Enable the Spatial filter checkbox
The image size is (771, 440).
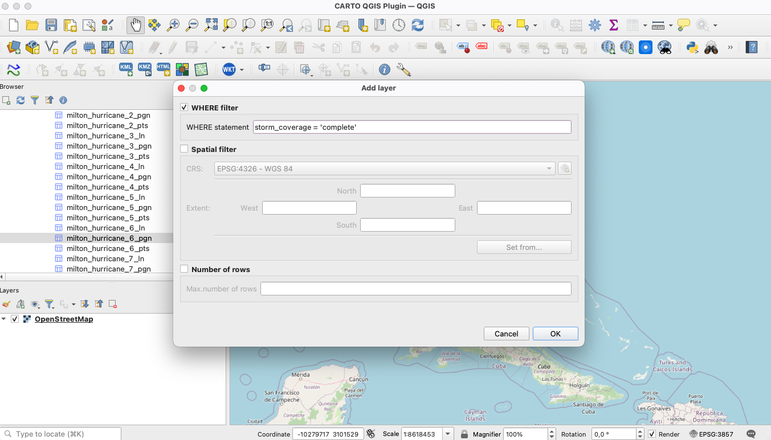(x=184, y=149)
